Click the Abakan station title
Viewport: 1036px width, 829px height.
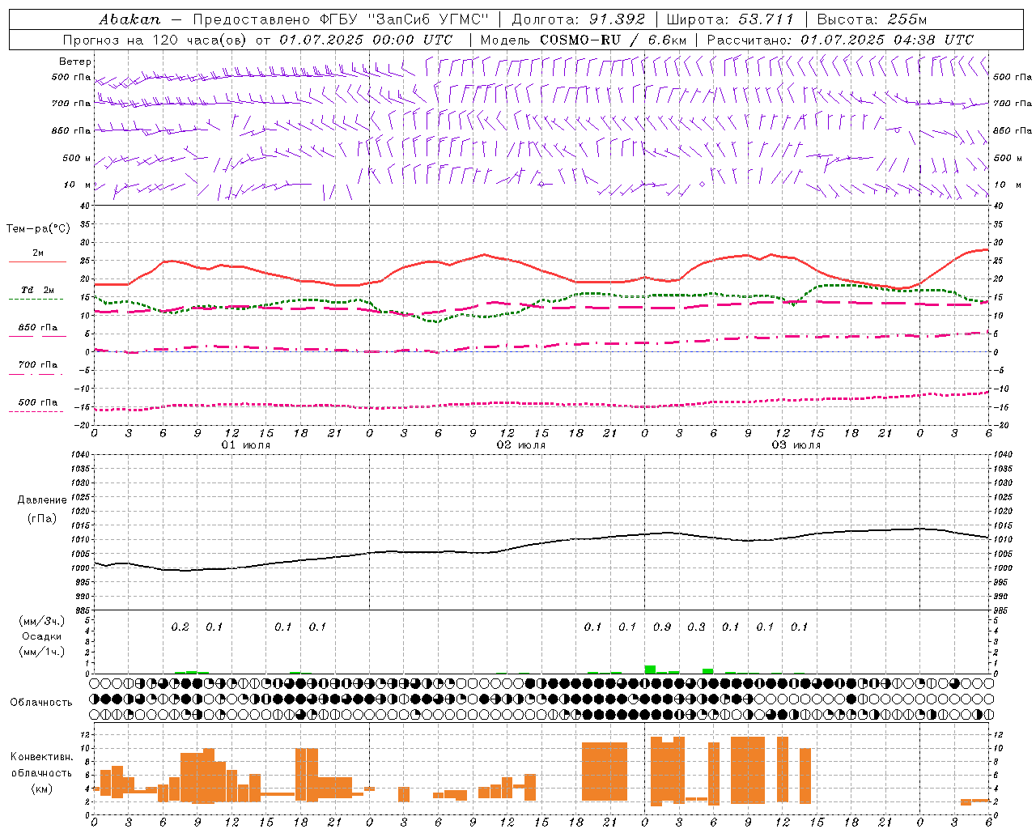[129, 19]
